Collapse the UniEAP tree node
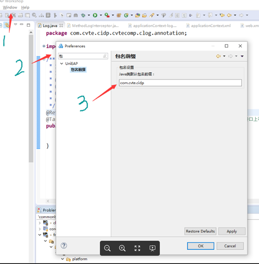The height and width of the screenshot is (264, 259). (x=62, y=63)
